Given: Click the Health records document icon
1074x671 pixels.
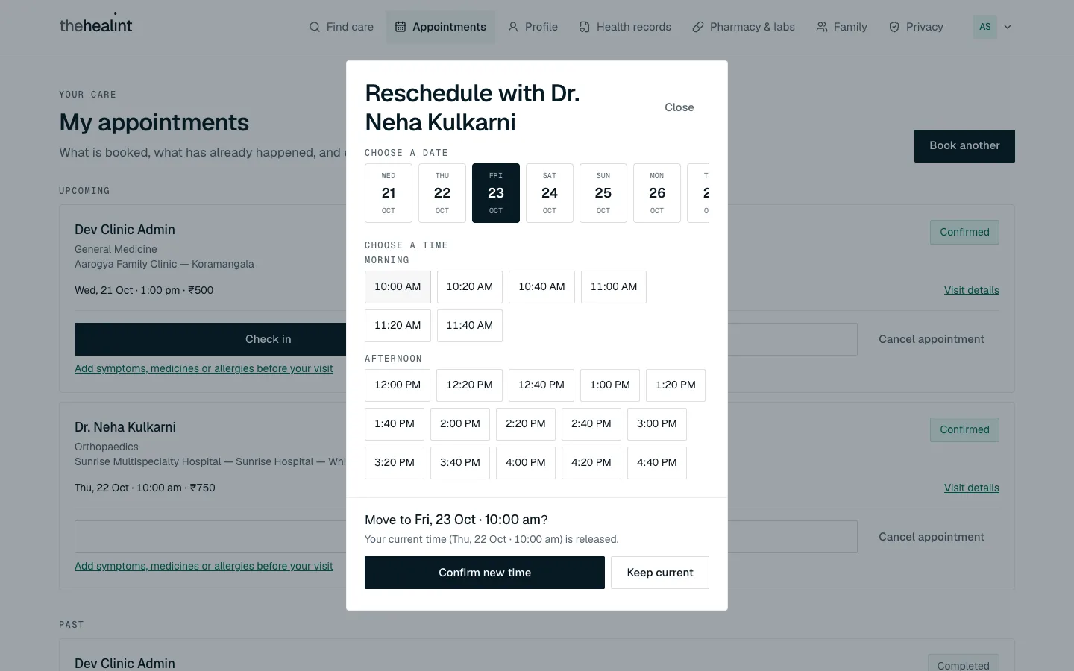Looking at the screenshot, I should click(x=585, y=27).
